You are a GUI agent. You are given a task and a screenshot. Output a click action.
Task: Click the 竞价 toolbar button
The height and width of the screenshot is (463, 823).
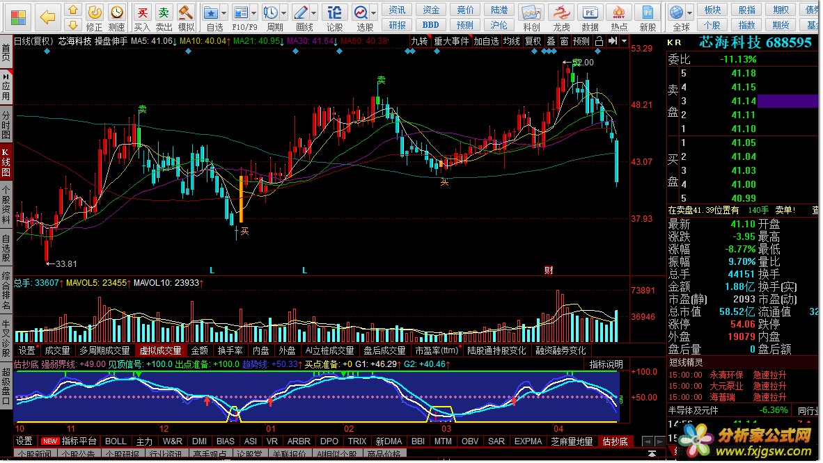[x=465, y=10]
